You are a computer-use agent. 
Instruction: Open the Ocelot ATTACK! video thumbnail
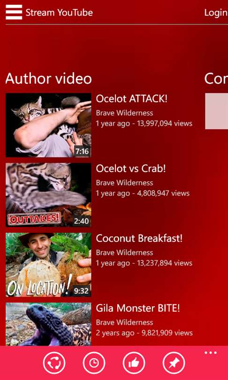[x=48, y=125]
